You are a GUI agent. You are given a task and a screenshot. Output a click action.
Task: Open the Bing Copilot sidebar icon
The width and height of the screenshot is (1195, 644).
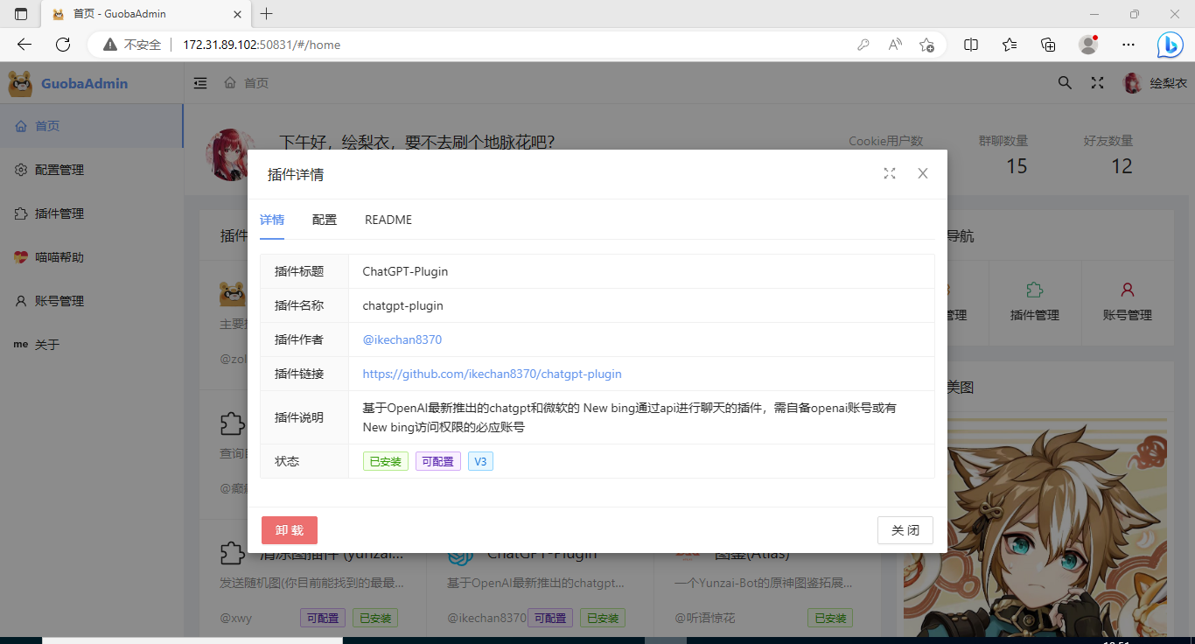coord(1170,45)
